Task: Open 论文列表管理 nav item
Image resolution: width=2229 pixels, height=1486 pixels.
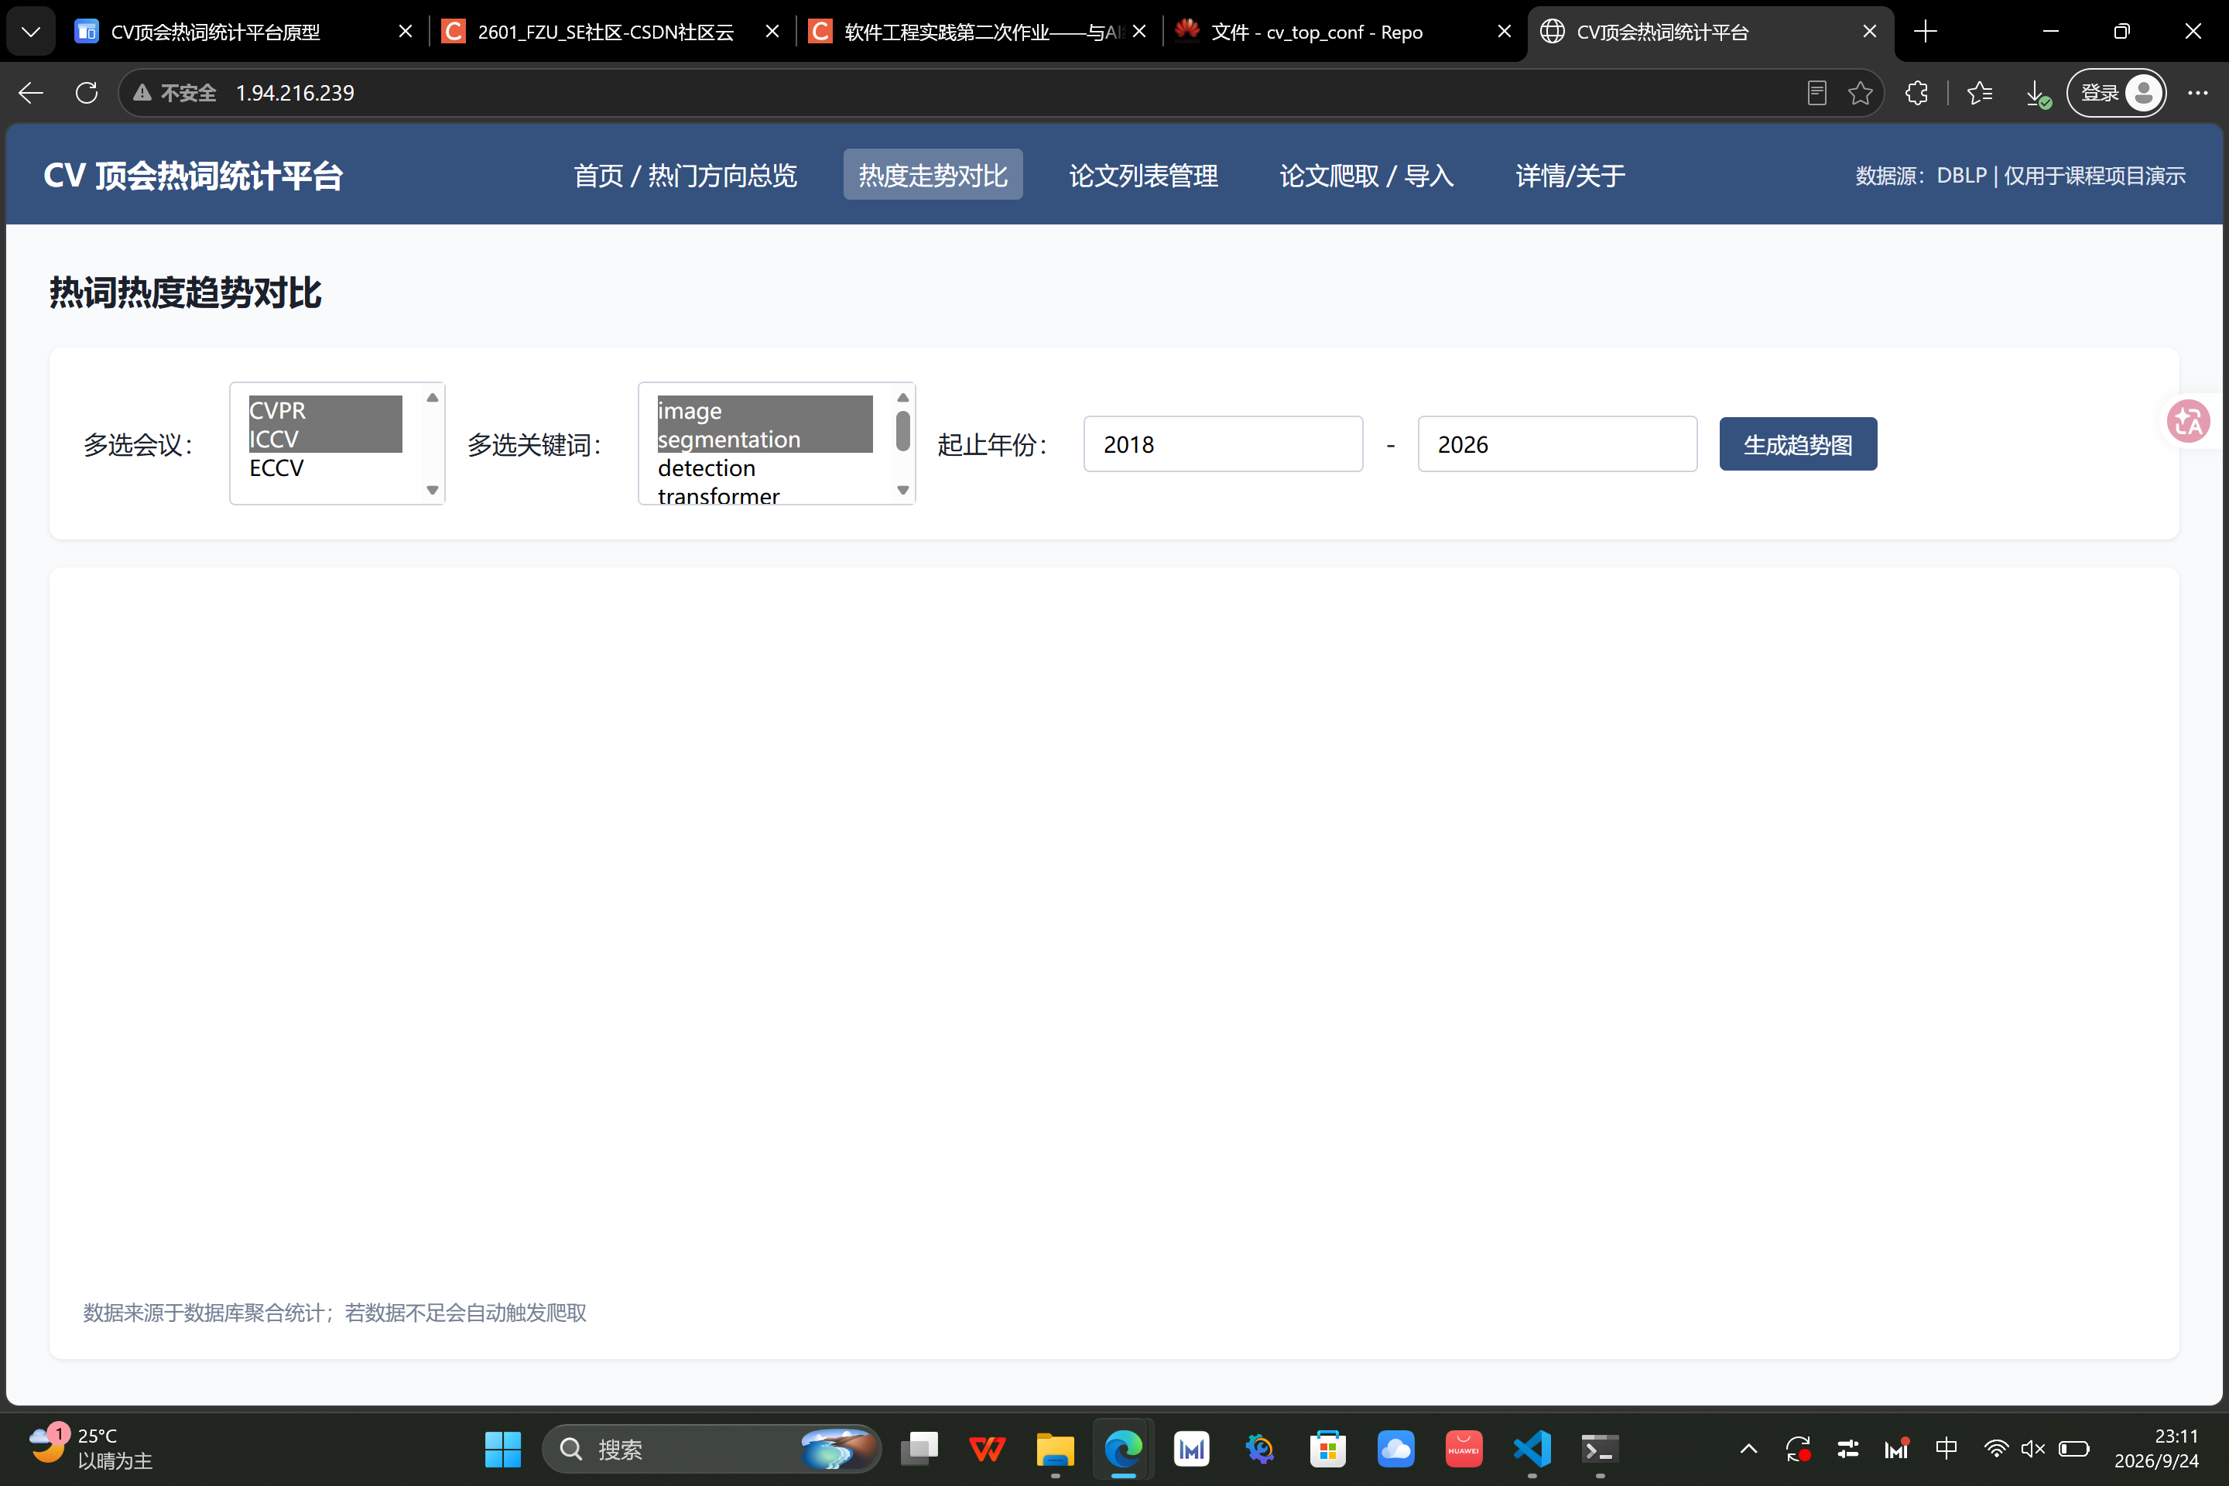Action: click(1143, 176)
